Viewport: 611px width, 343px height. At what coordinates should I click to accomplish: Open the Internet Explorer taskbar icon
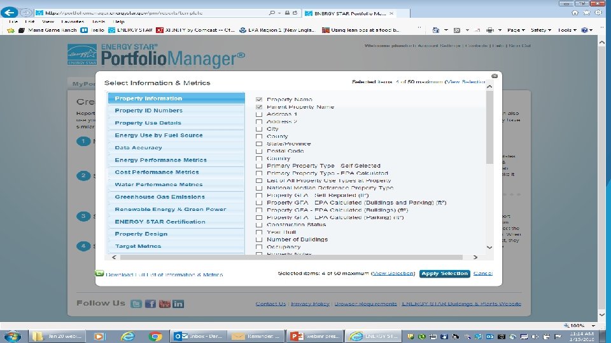click(127, 336)
